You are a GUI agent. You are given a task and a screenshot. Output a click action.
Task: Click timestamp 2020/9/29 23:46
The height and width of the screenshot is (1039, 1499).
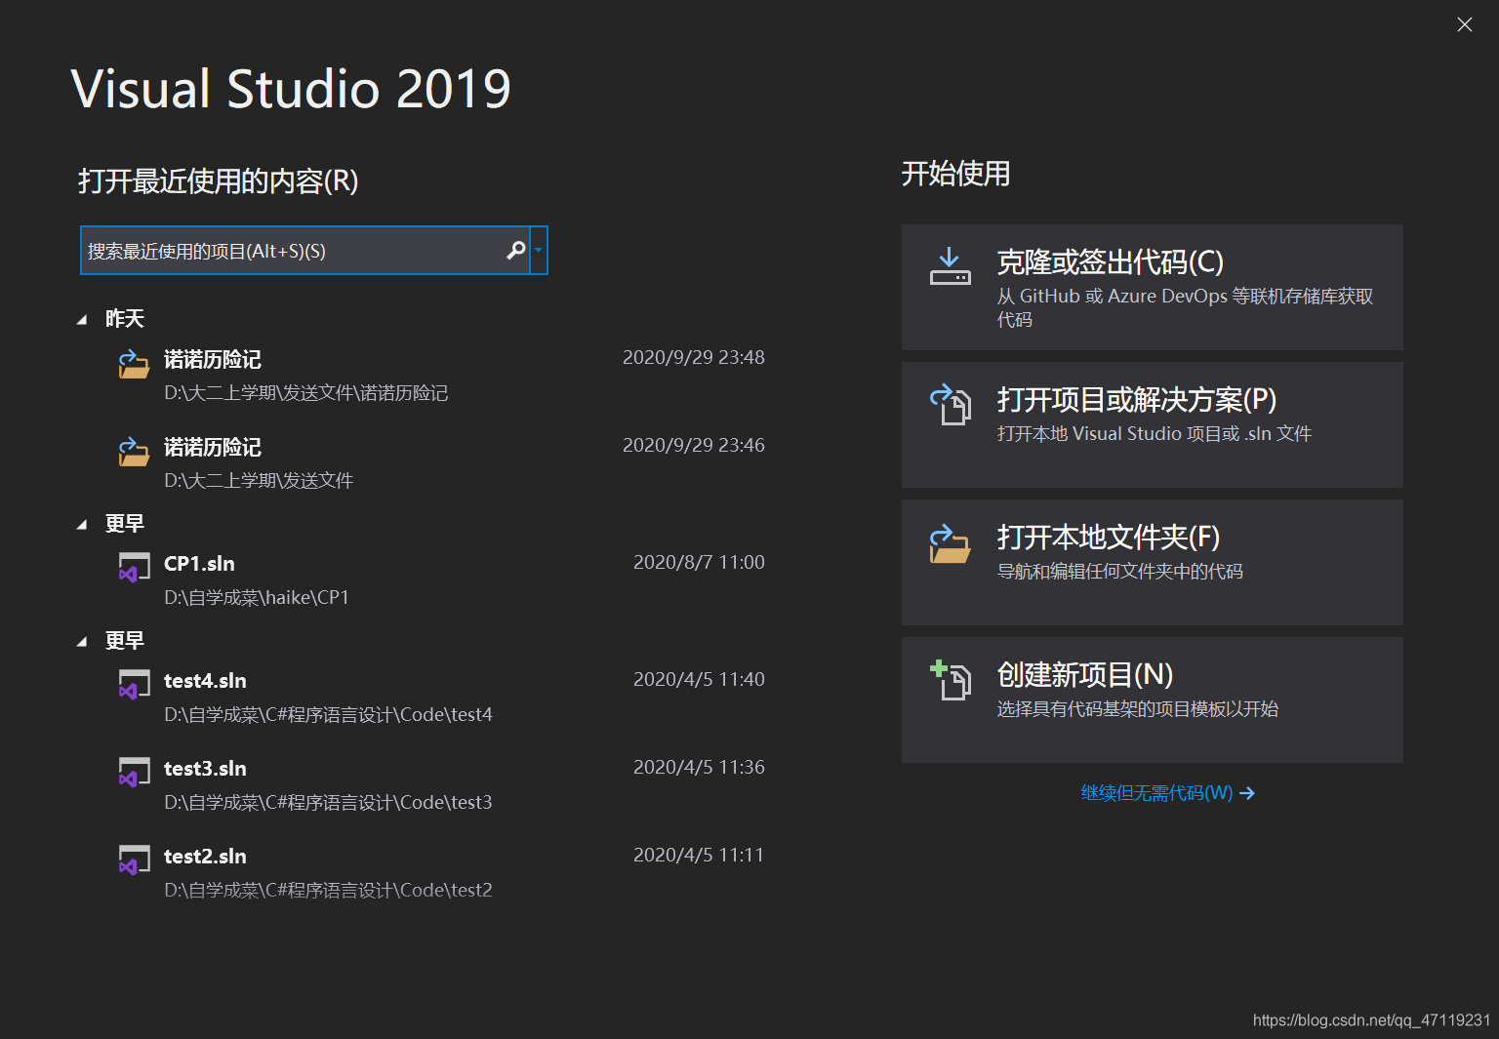click(694, 445)
